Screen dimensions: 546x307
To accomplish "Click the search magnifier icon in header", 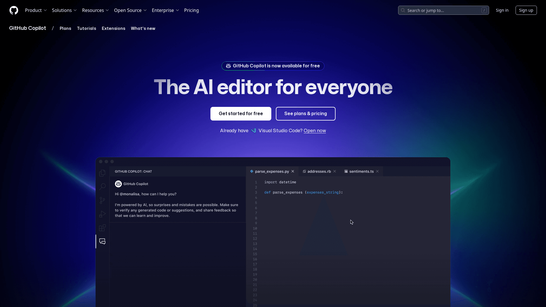I will coord(403,10).
